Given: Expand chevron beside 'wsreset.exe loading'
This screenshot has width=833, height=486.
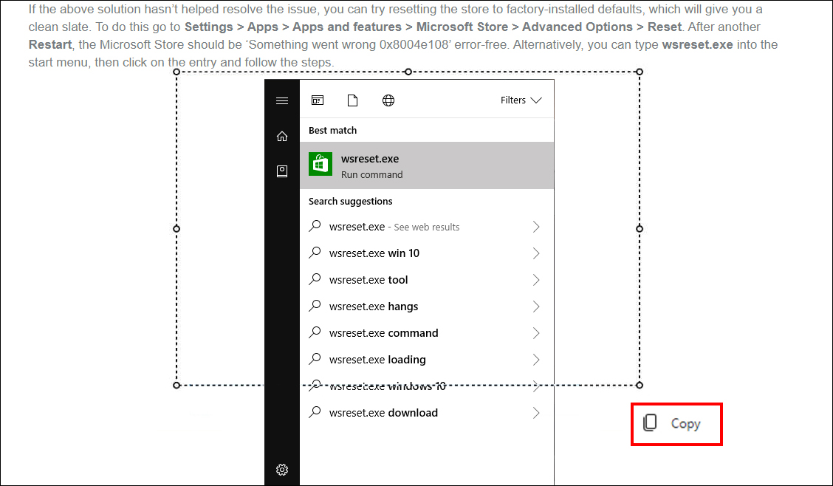Looking at the screenshot, I should pyautogui.click(x=536, y=360).
